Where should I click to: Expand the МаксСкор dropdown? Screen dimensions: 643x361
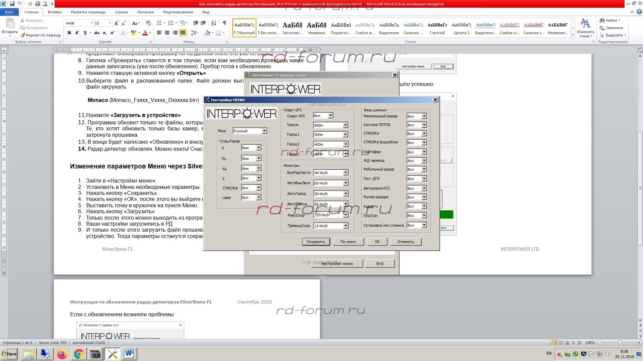346,215
